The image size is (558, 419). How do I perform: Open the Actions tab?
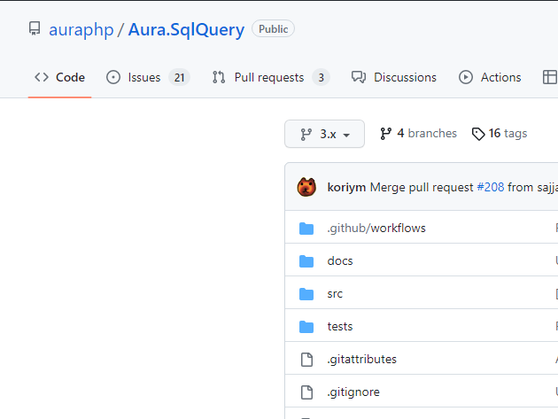pos(490,77)
